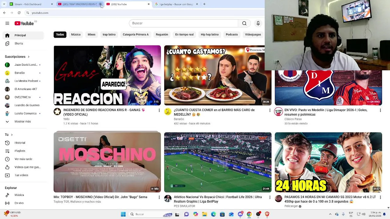Open Leandro de Guerrero subscription
Image resolution: width=390 pixels, height=219 pixels.
(x=23, y=106)
